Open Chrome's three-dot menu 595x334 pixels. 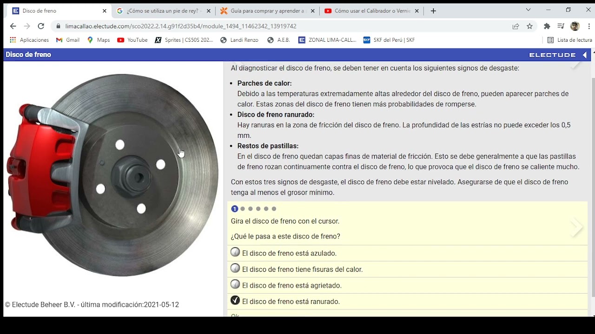(589, 26)
